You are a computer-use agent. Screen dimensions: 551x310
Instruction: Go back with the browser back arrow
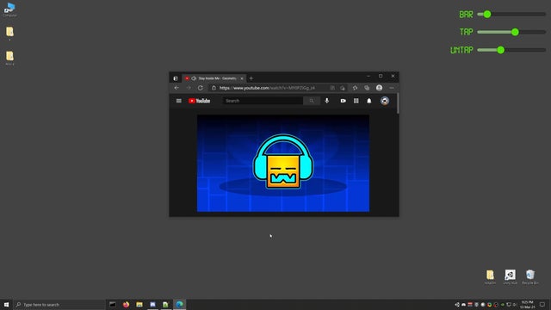176,88
